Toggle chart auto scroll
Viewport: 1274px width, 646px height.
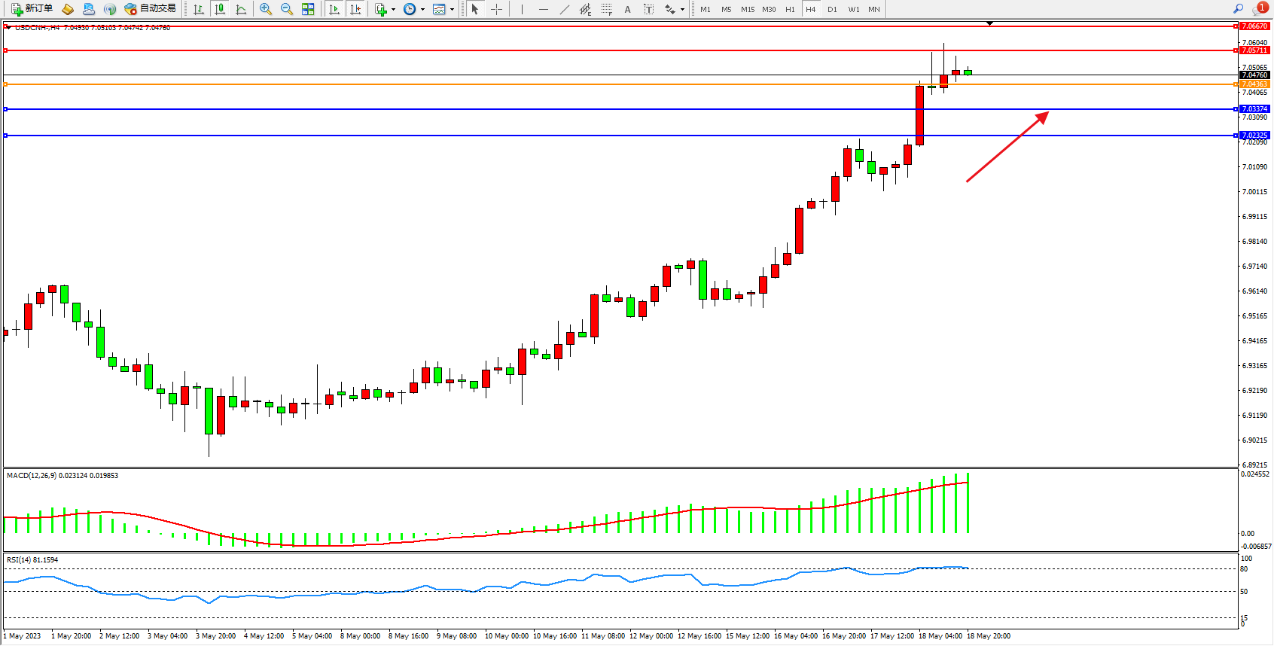tap(334, 9)
